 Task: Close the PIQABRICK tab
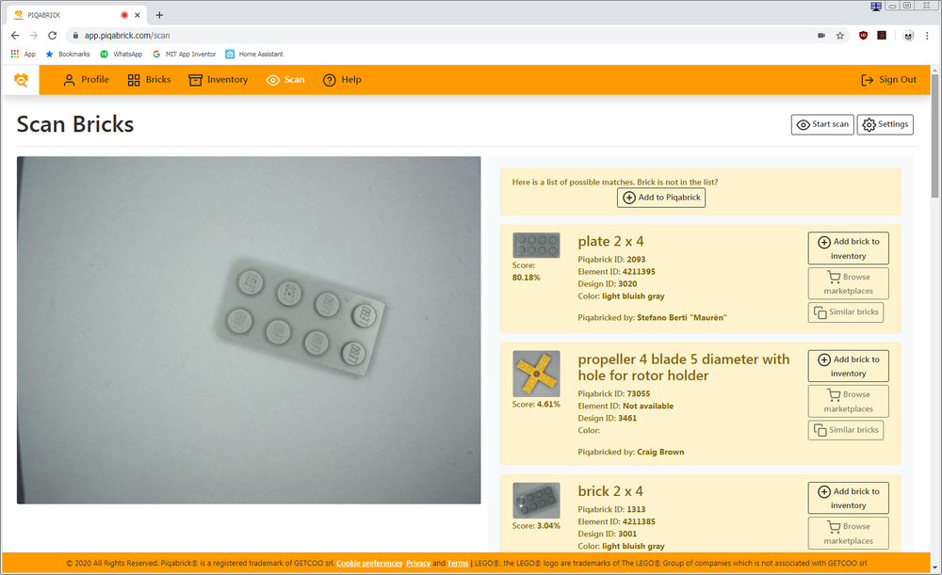pyautogui.click(x=137, y=15)
